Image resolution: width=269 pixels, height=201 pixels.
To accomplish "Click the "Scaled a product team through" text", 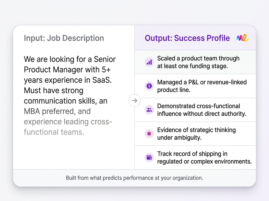I will pos(198,58).
